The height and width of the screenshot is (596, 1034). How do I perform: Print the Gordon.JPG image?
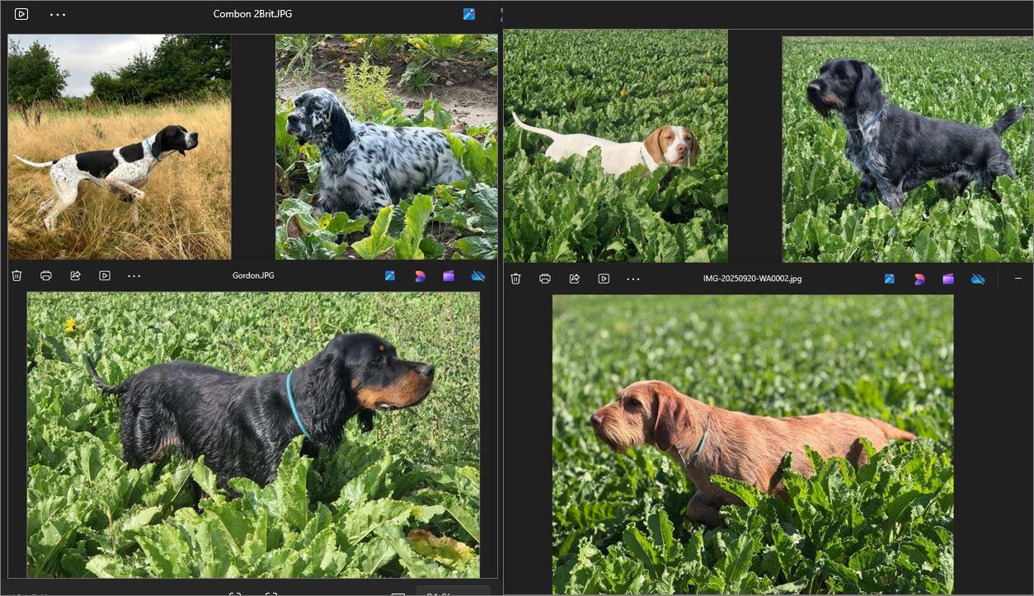click(x=46, y=276)
